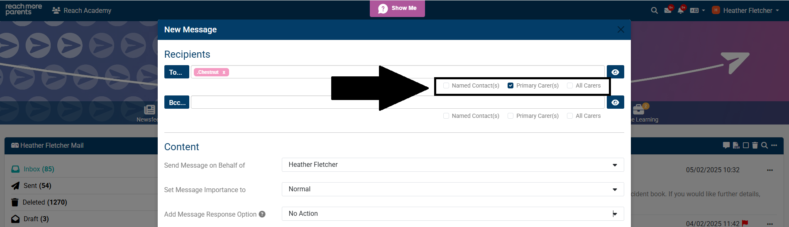Click the trash icon in mail panel header
Viewport: 789px width, 227px height.
(755, 145)
